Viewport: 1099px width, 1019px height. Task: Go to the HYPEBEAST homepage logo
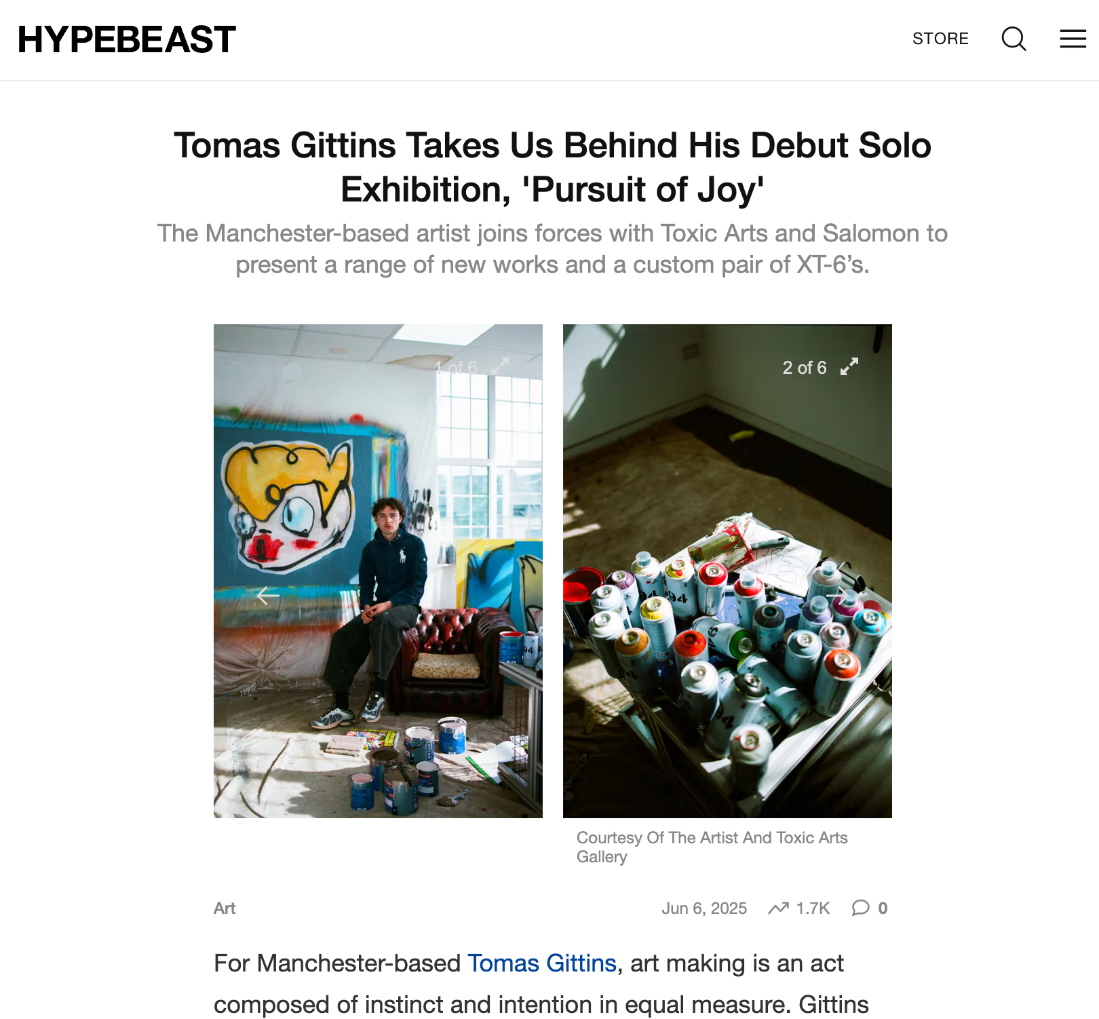click(127, 39)
